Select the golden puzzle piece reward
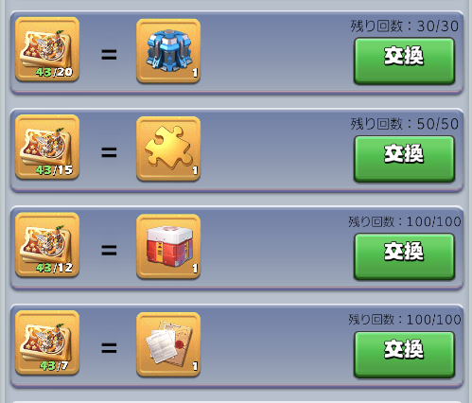Viewport: 472px width, 403px height. click(168, 149)
